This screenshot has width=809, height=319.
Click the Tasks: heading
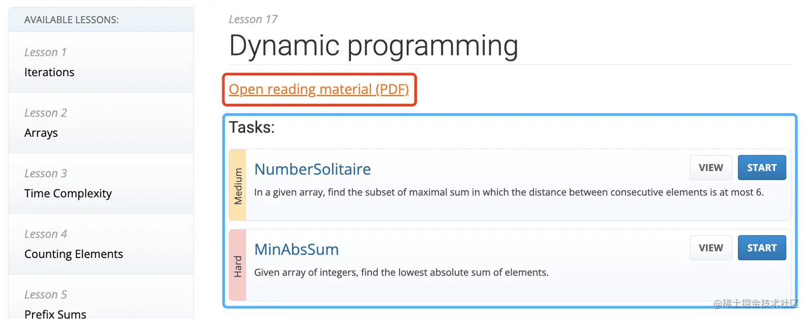coord(251,127)
